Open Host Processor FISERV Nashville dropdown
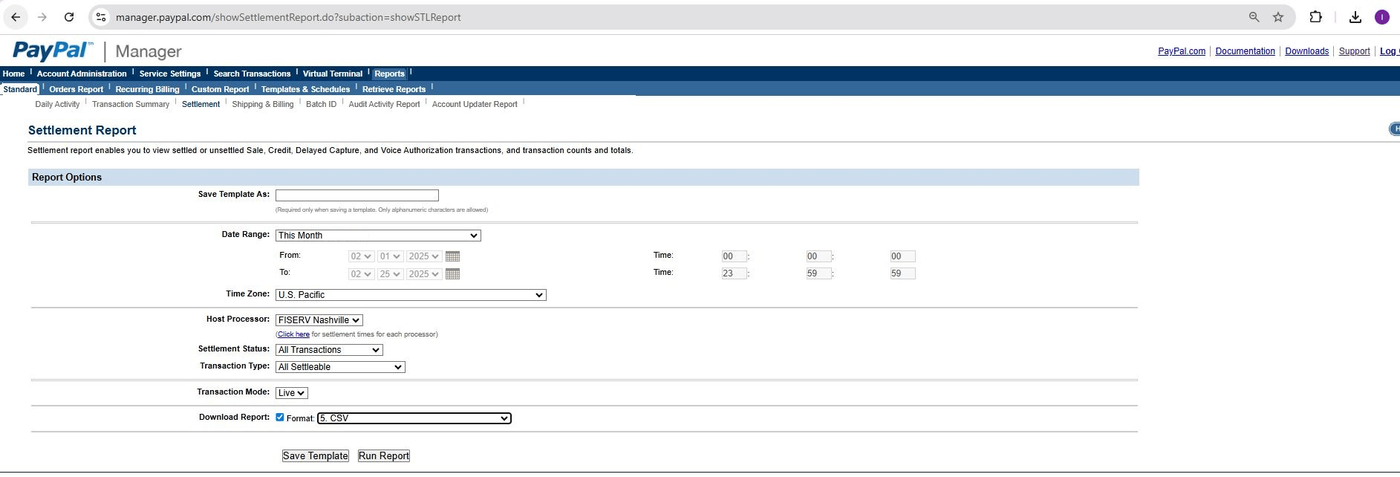The width and height of the screenshot is (1400, 477). coord(319,320)
